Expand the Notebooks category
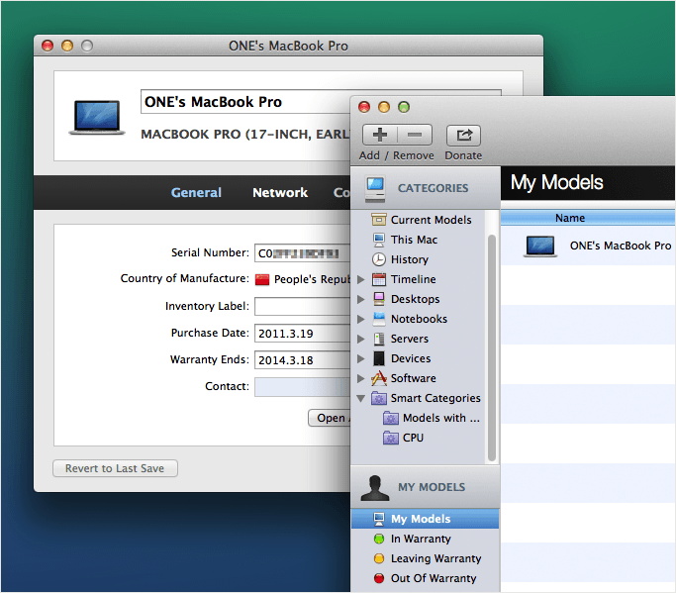The width and height of the screenshot is (676, 593). pos(361,319)
